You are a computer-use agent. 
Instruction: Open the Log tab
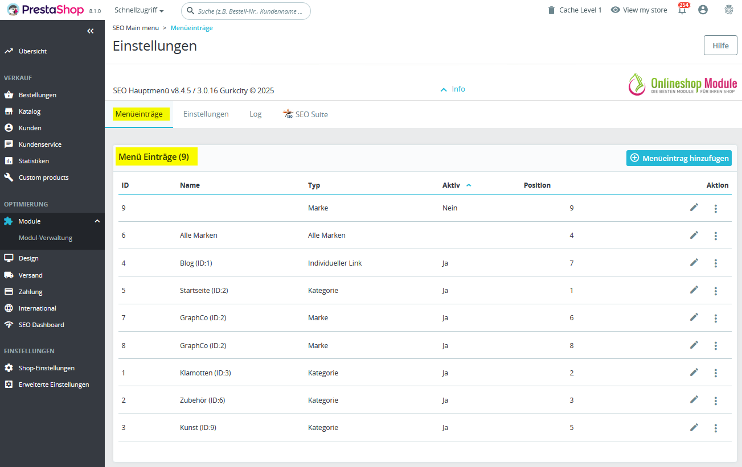(256, 114)
